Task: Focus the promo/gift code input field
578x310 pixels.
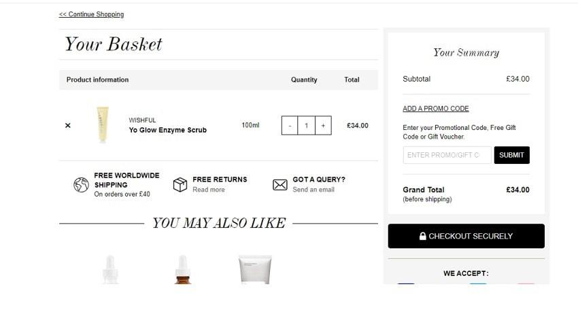Action: 447,155
